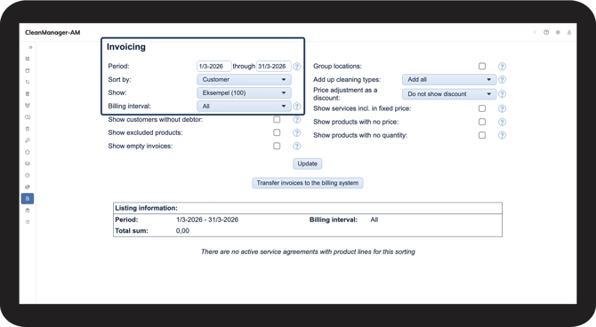
Task: Open the Do not show discount dropdown
Action: [449, 94]
